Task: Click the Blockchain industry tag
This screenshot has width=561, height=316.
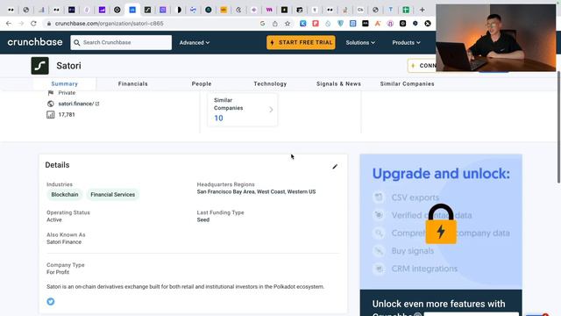Action: tap(65, 195)
